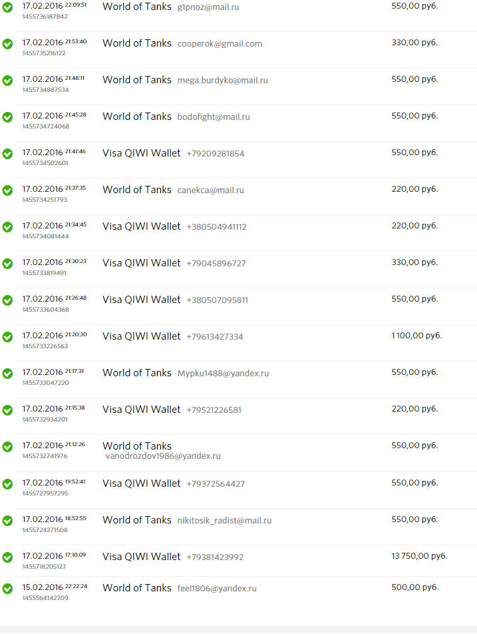The height and width of the screenshot is (634, 477).
Task: Open canekca@mail.ru World of Tanks transaction
Action: (x=246, y=196)
